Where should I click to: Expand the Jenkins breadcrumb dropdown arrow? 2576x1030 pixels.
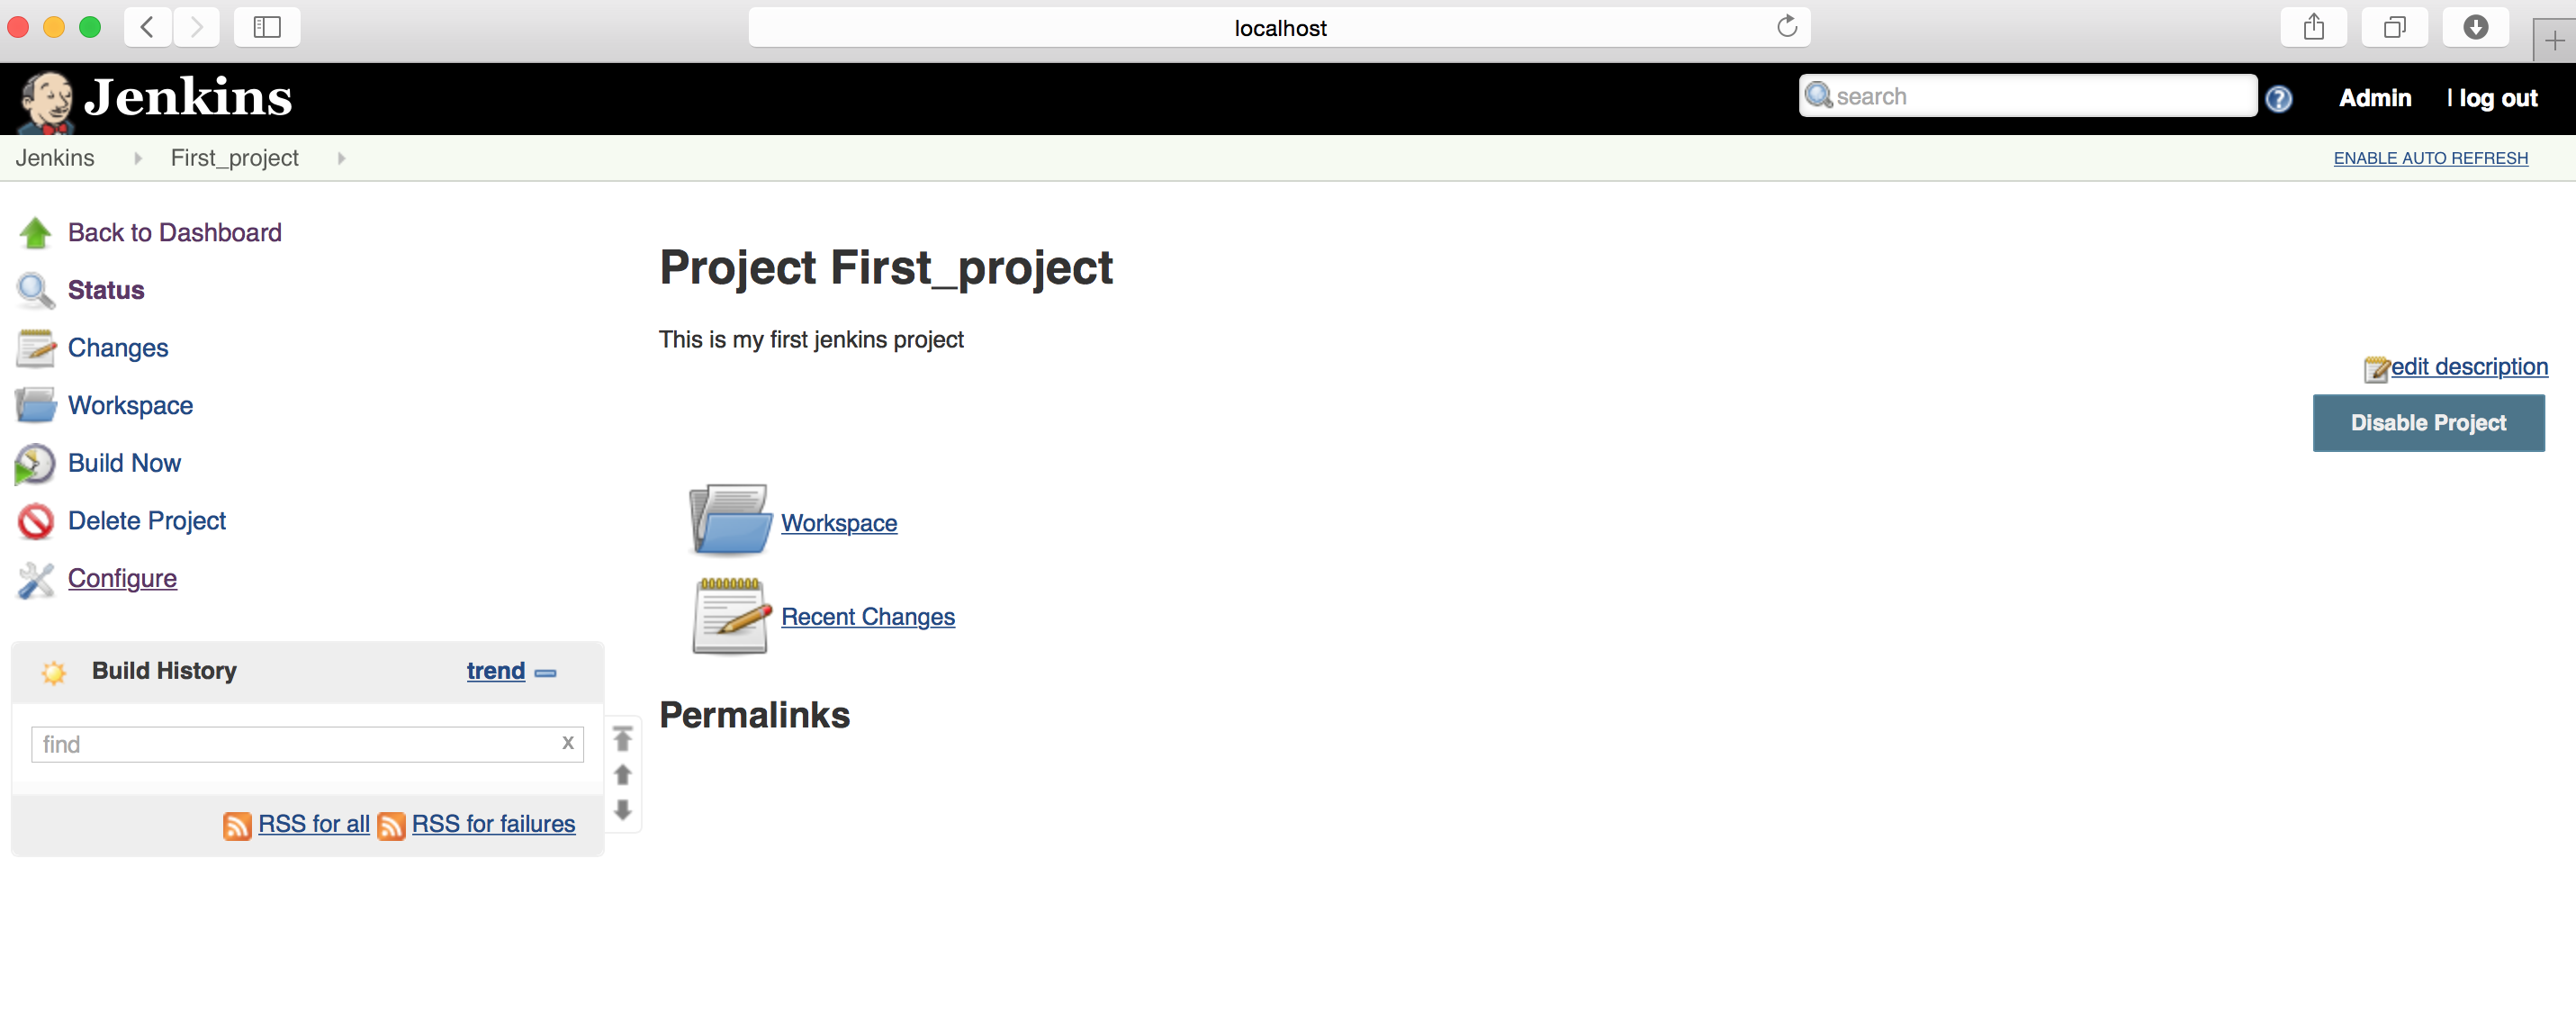138,159
